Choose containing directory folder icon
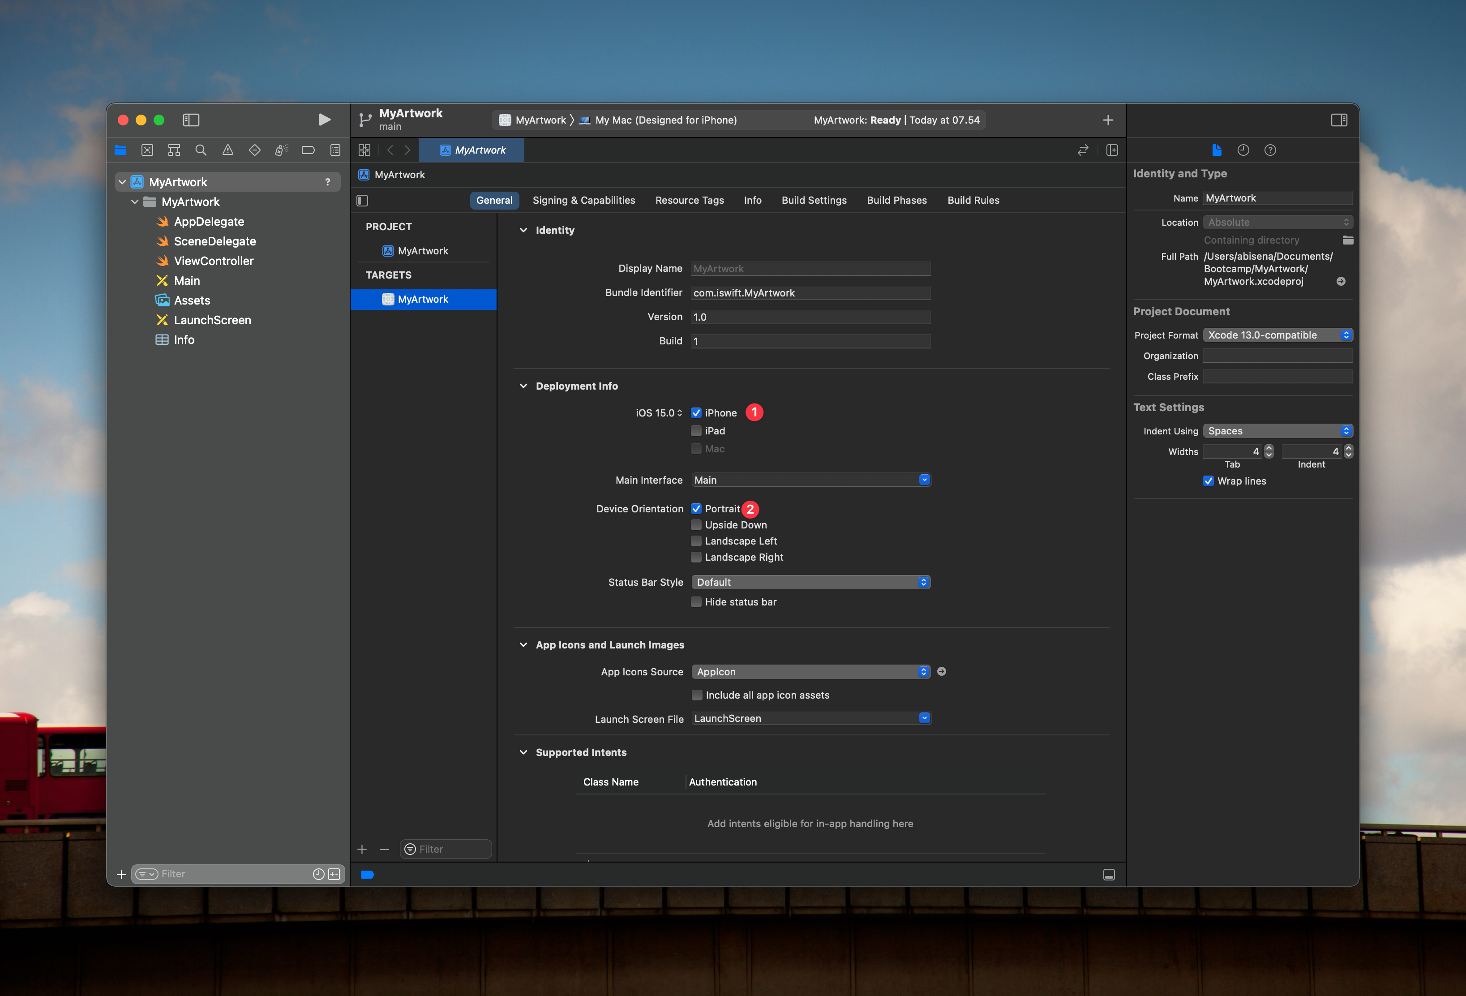1466x996 pixels. pos(1347,240)
